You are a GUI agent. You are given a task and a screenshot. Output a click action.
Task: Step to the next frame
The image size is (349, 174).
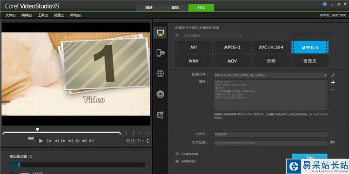[63, 141]
